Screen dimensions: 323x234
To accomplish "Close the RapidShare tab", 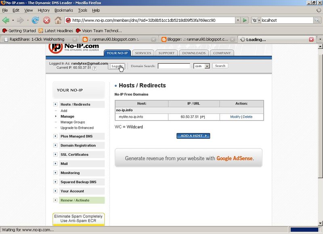I will (x=75, y=39).
